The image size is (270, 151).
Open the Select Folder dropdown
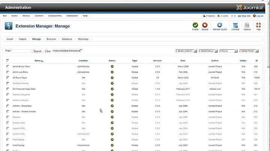click(x=249, y=51)
